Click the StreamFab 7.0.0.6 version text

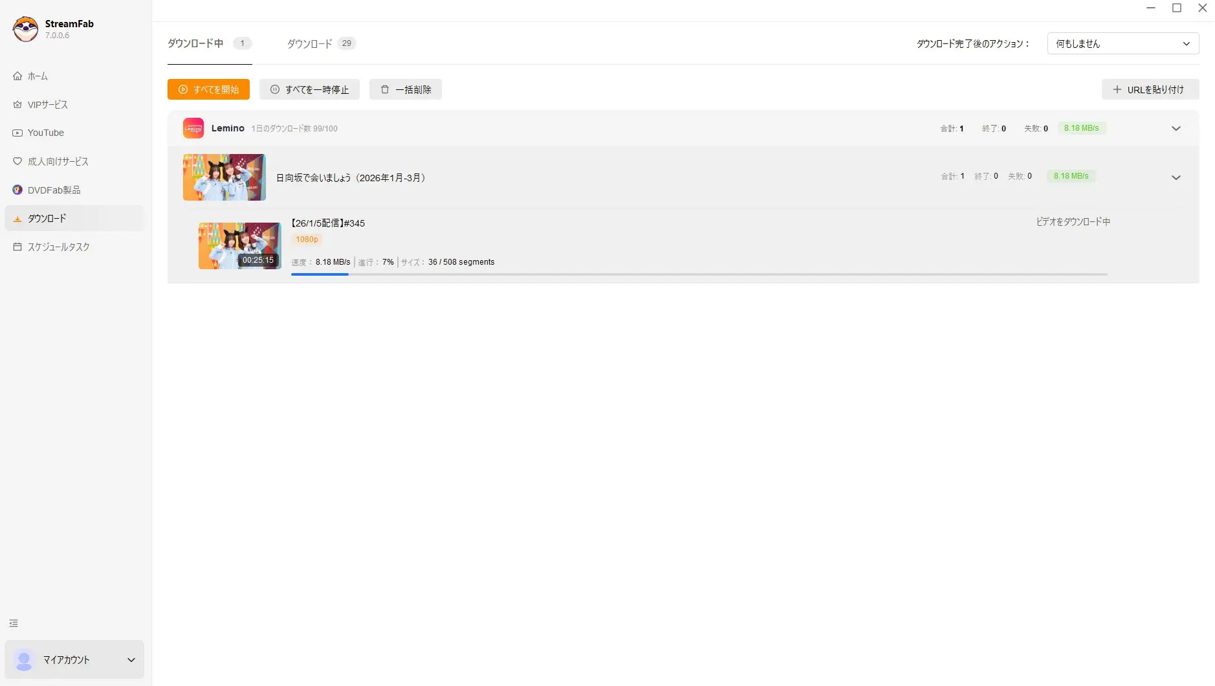click(x=57, y=36)
